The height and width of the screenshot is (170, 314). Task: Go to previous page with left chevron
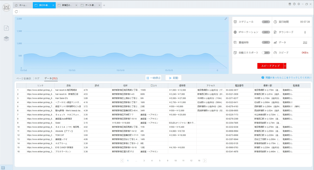point(122,161)
